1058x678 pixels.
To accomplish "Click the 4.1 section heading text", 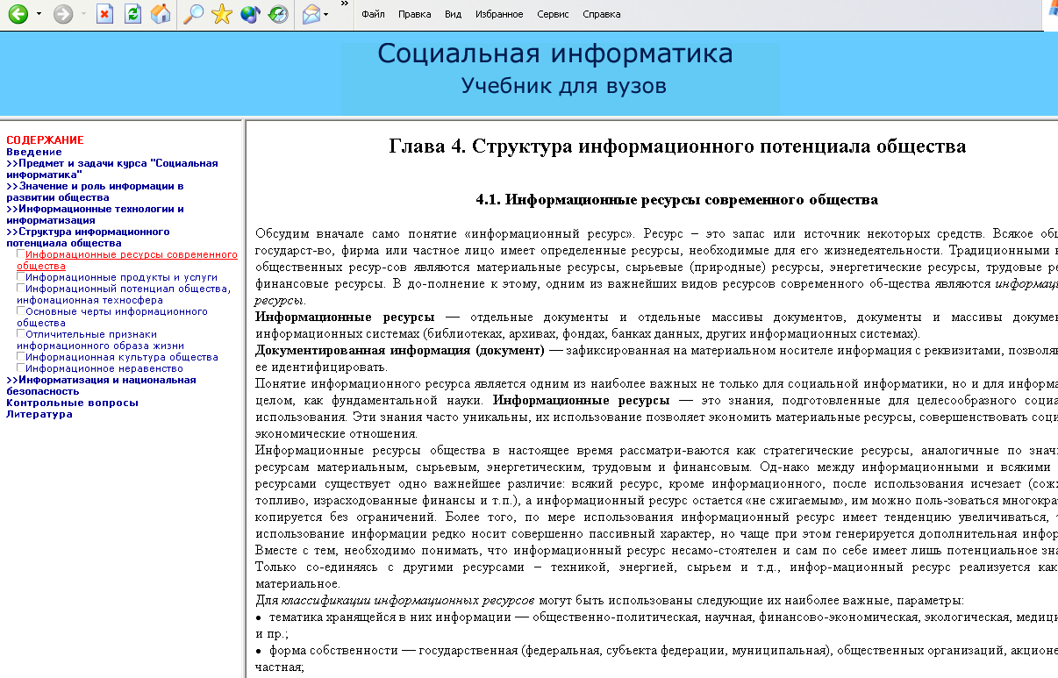I will click(x=677, y=200).
